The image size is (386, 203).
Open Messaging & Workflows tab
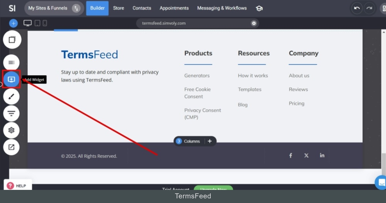tap(222, 8)
